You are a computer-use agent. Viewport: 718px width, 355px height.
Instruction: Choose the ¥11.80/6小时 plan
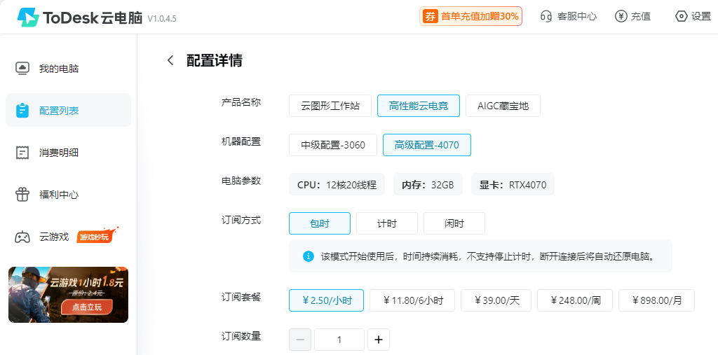(x=412, y=300)
